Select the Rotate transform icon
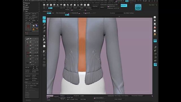Image resolution: width=181 pixels, height=102 pixels. click(x=44, y=31)
